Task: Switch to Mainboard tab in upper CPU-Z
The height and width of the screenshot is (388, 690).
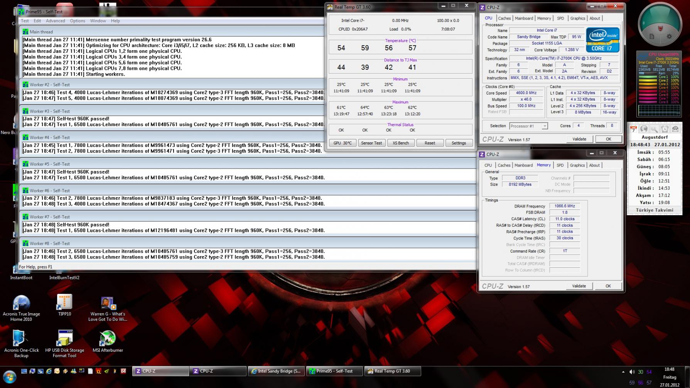Action: tap(524, 18)
